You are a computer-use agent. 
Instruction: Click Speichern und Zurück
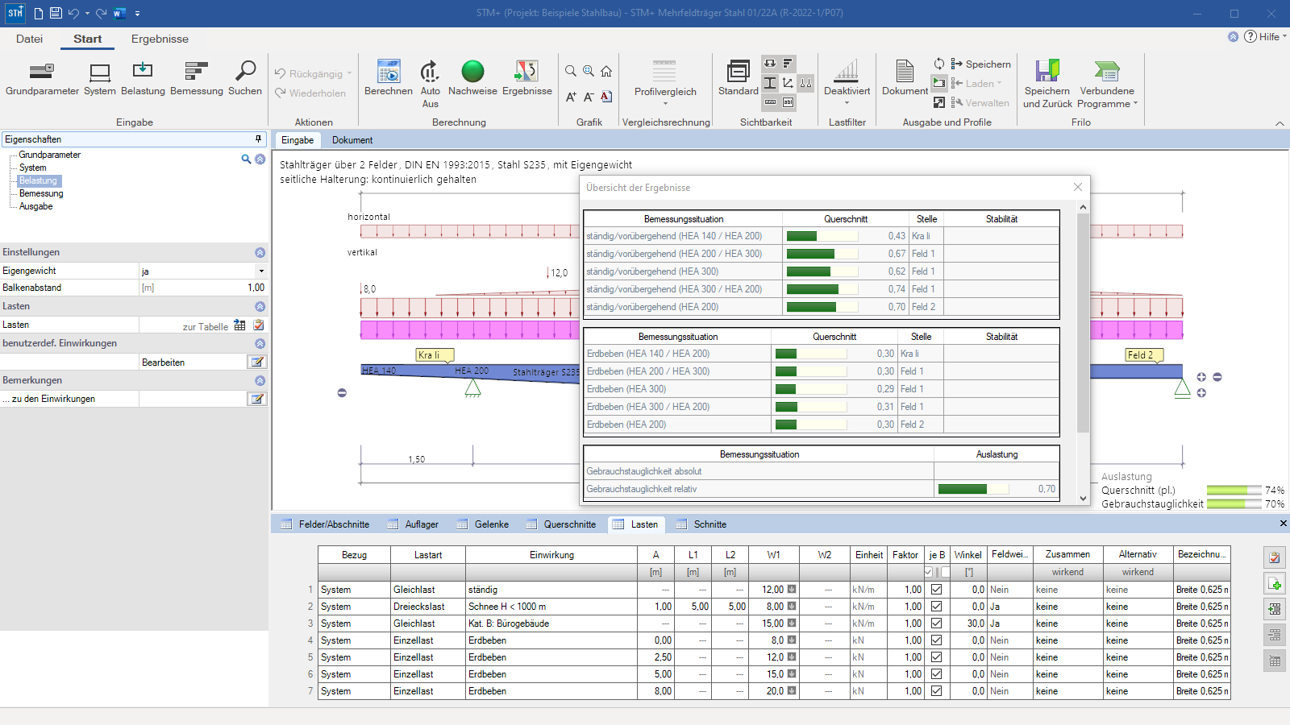[x=1047, y=85]
